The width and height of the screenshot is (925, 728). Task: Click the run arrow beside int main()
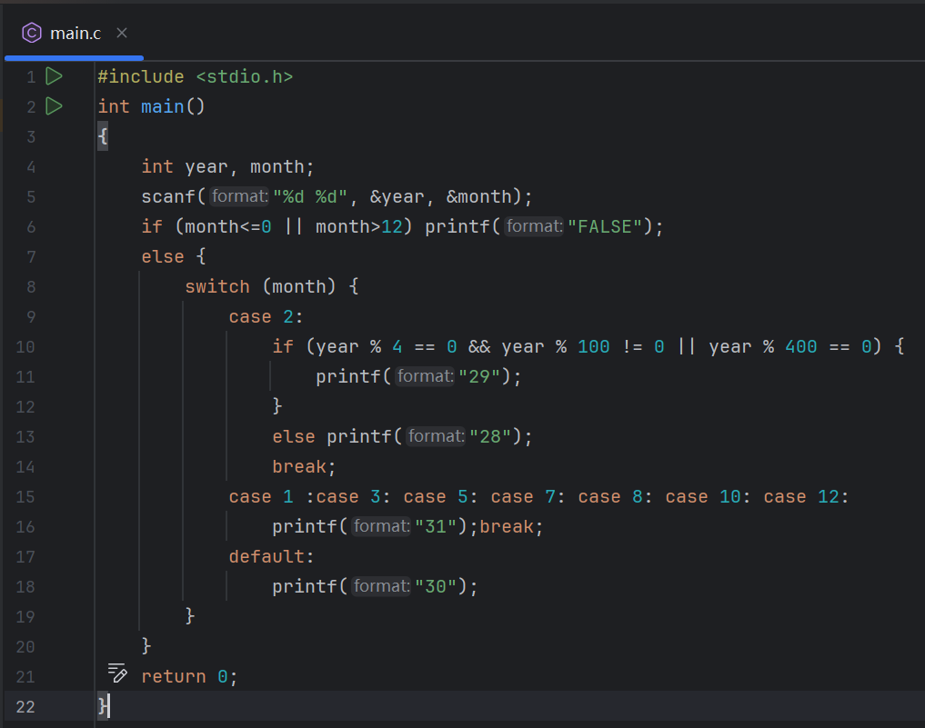coord(54,106)
